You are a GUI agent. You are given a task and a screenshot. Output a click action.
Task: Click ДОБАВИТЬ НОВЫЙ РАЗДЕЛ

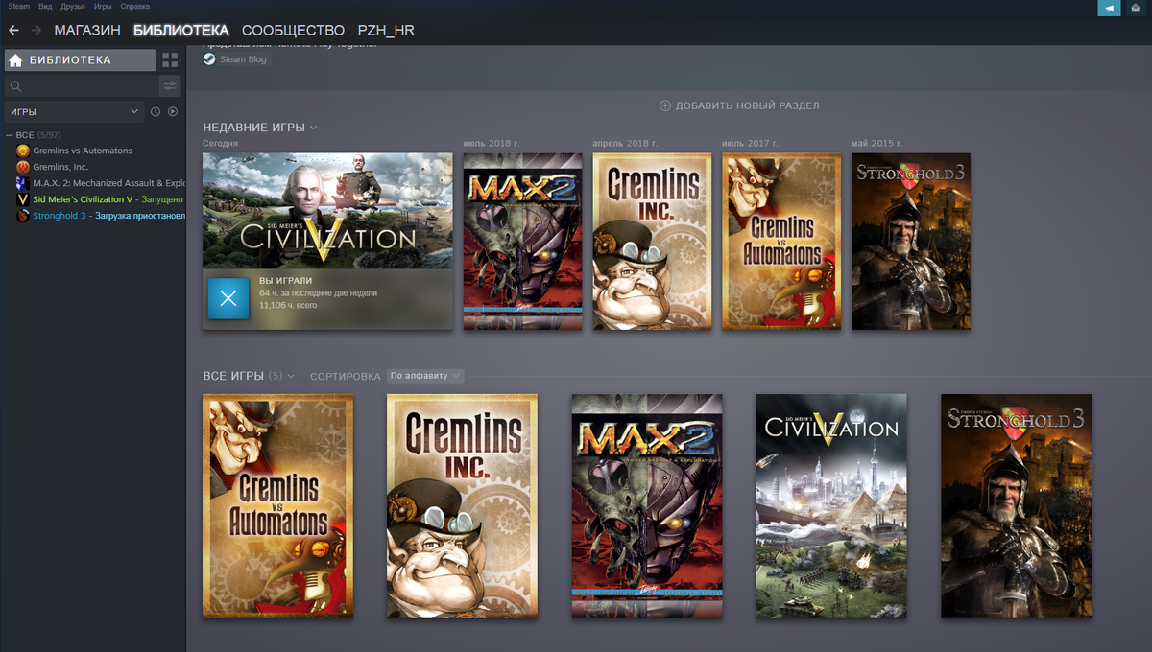[739, 105]
